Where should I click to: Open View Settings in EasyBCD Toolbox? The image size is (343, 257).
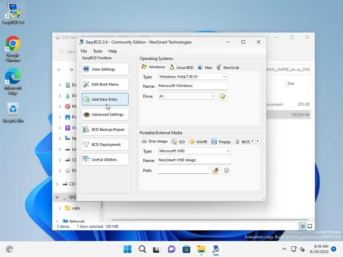(x=105, y=69)
